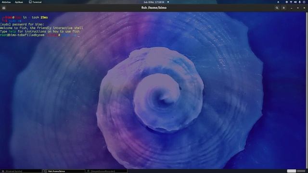Screen dimensions: 308x173
Task: Switch to the SimpleScreenRecorder taskbar entry
Action: point(106,171)
